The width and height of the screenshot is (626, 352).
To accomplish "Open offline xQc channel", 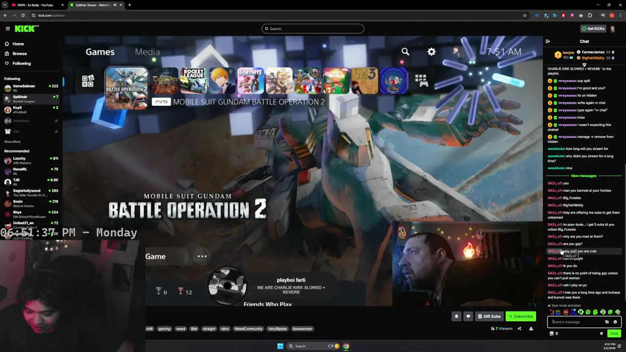I will 31,132.
